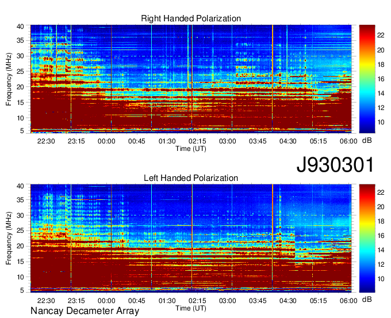The height and width of the screenshot is (318, 391).
Task: Select the Left Handed spectrogram image
Action: coord(191,238)
